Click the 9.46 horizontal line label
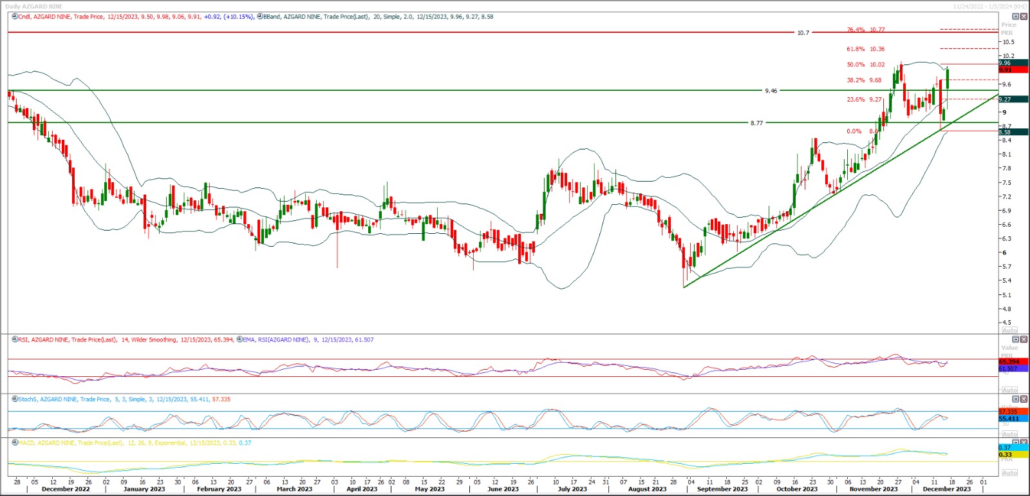 tap(771, 91)
